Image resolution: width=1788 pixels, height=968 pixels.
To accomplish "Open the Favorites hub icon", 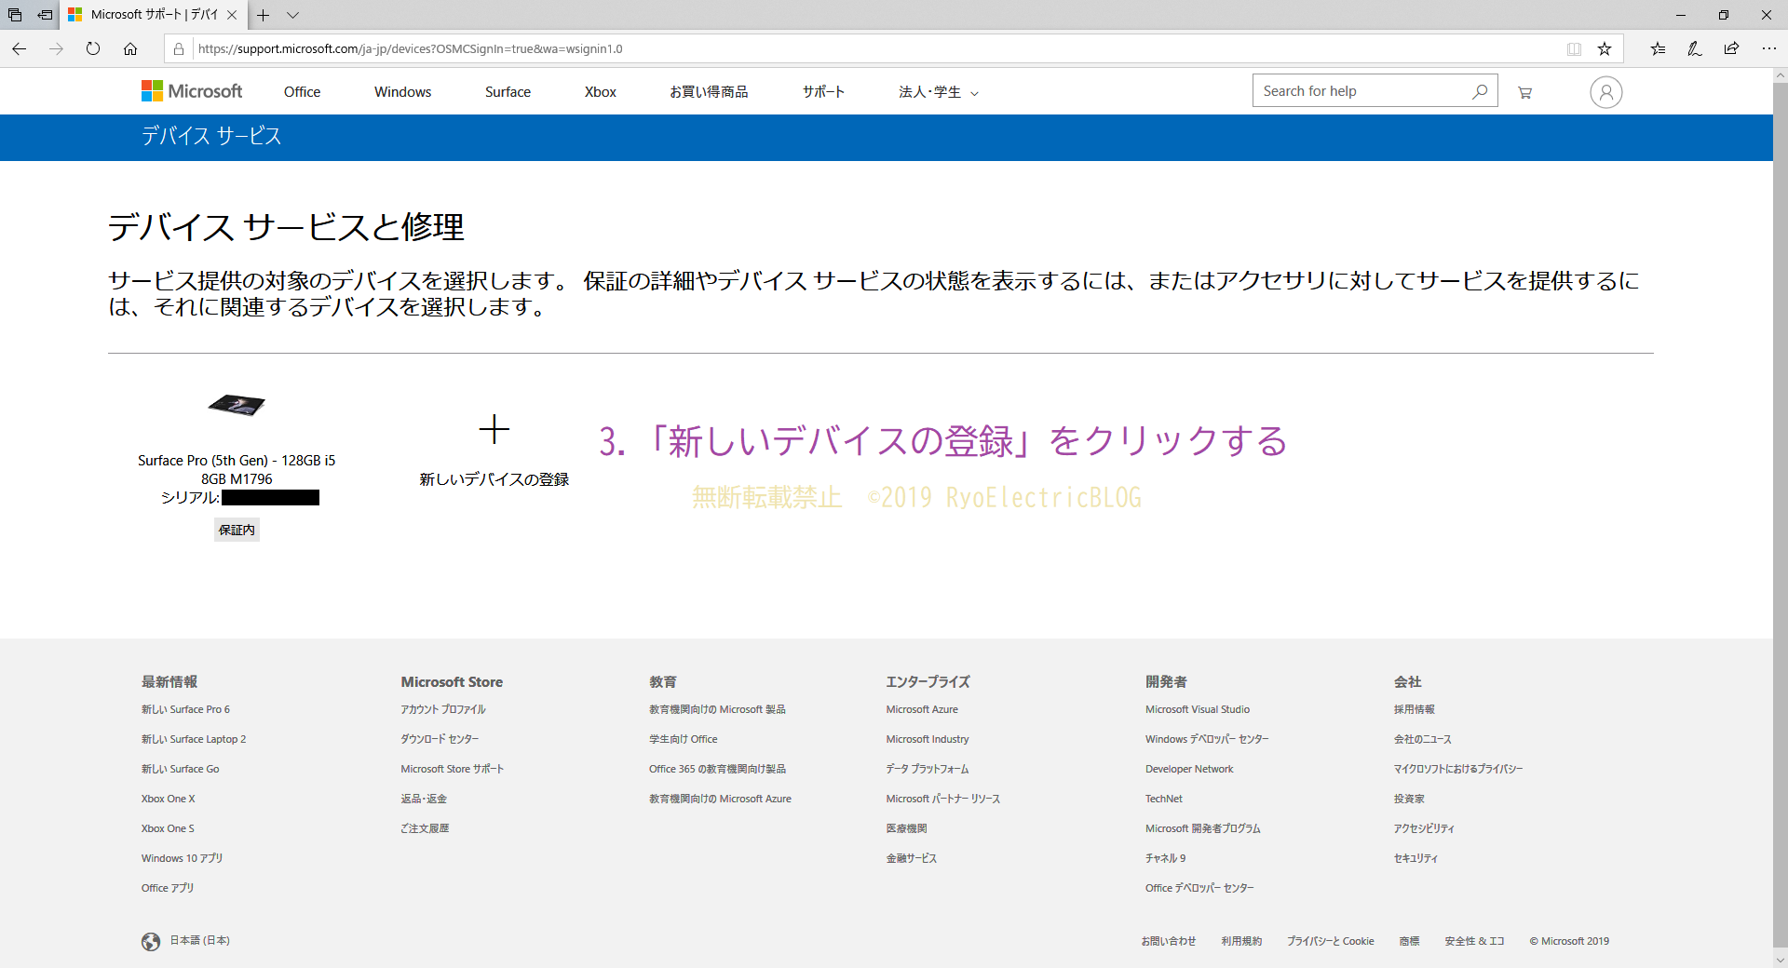I will (x=1659, y=48).
